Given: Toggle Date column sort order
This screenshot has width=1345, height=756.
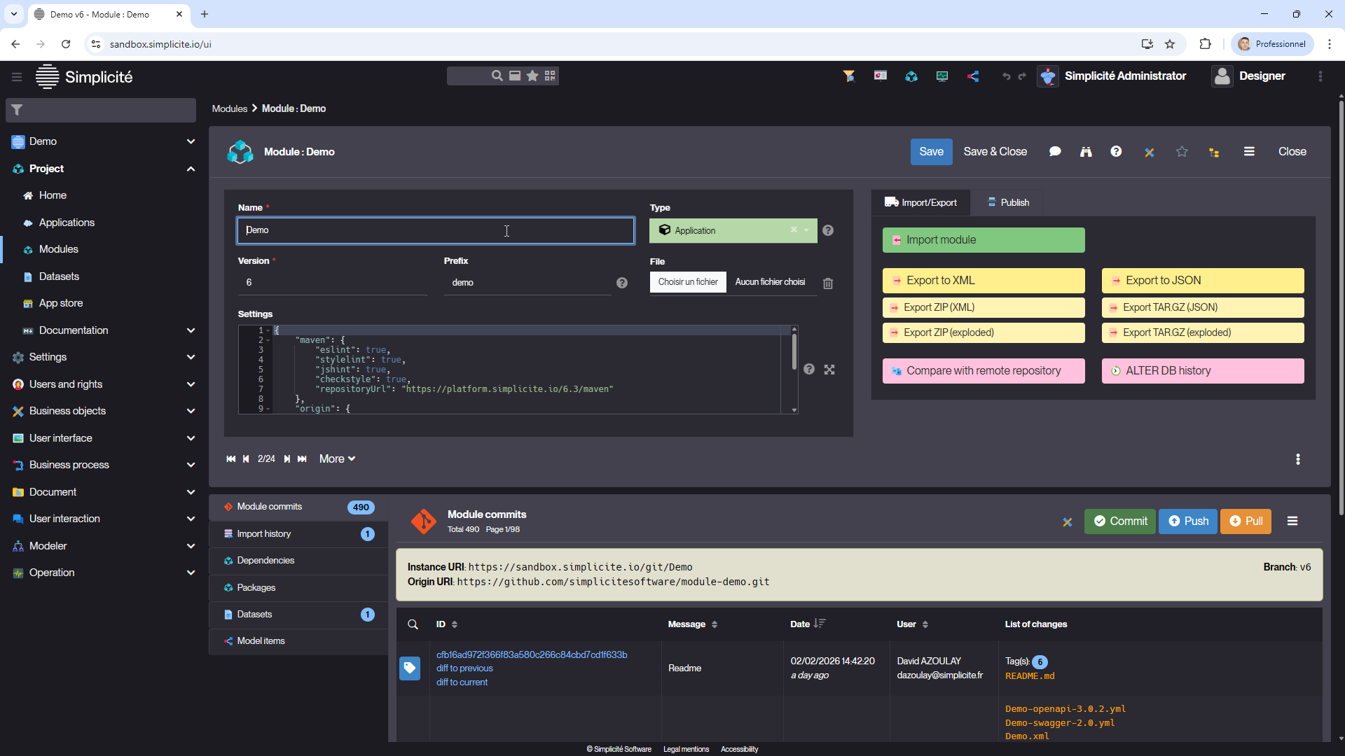Looking at the screenshot, I should tap(820, 624).
